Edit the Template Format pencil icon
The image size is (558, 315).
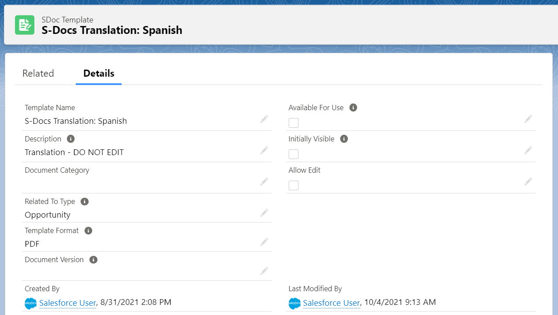pyautogui.click(x=264, y=242)
